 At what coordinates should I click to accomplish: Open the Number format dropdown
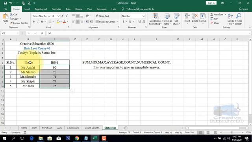pos(144,16)
